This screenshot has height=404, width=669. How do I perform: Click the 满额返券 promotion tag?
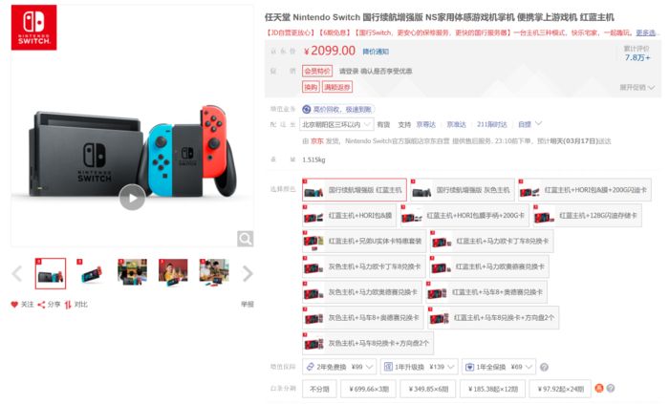coord(337,87)
